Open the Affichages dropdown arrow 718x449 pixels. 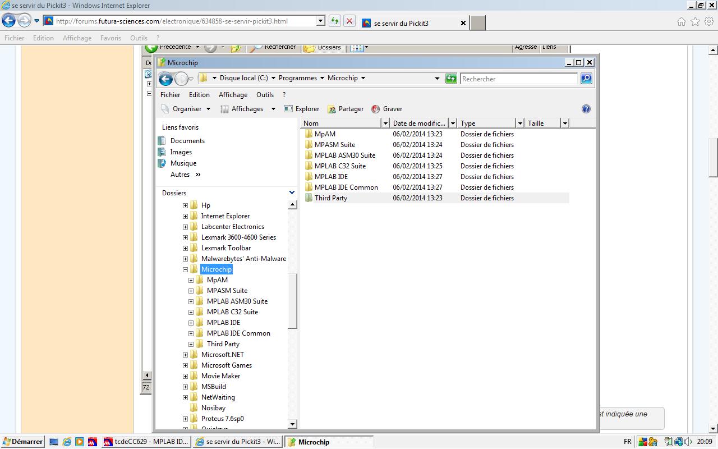tap(273, 109)
